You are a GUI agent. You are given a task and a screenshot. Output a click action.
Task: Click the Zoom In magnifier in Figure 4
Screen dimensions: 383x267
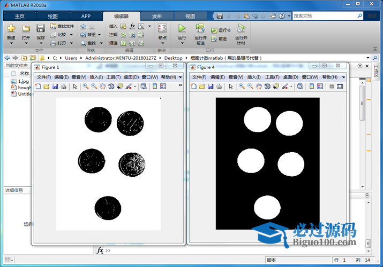click(242, 86)
